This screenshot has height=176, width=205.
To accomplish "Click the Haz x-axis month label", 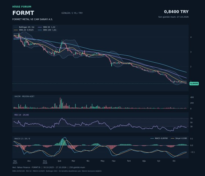I will (x=113, y=161).
